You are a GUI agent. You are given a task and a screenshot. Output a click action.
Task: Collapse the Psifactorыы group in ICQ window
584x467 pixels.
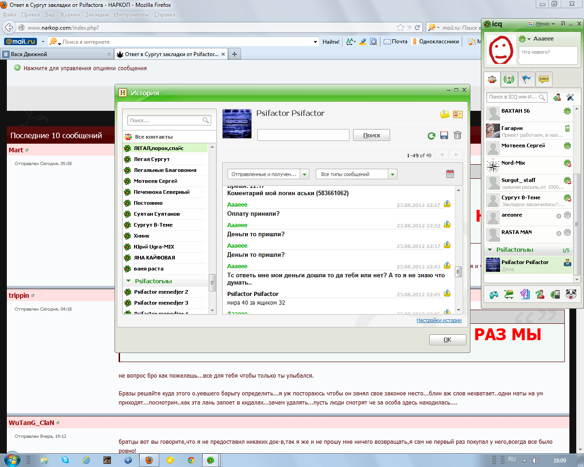pyautogui.click(x=490, y=250)
